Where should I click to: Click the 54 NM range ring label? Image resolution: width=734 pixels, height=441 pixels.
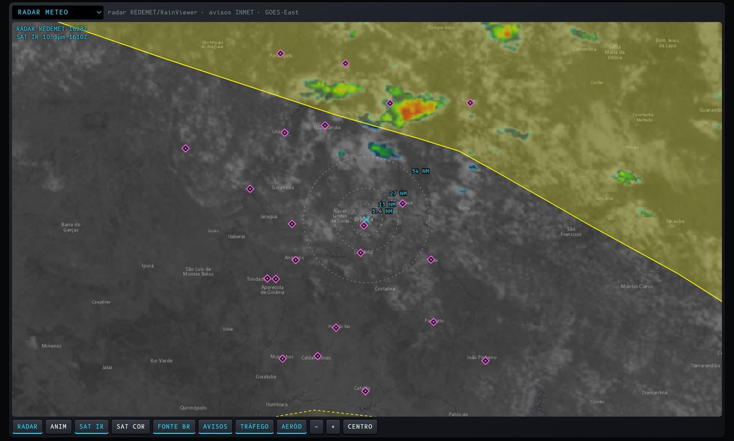click(420, 171)
